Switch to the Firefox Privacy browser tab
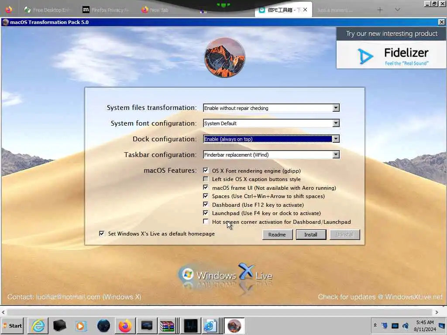The image size is (447, 335). pos(106,10)
